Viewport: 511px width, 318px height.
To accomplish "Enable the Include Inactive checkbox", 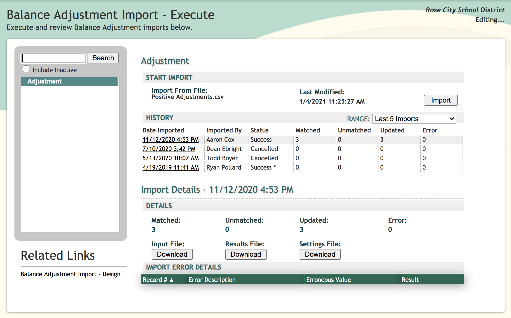I will coord(26,69).
